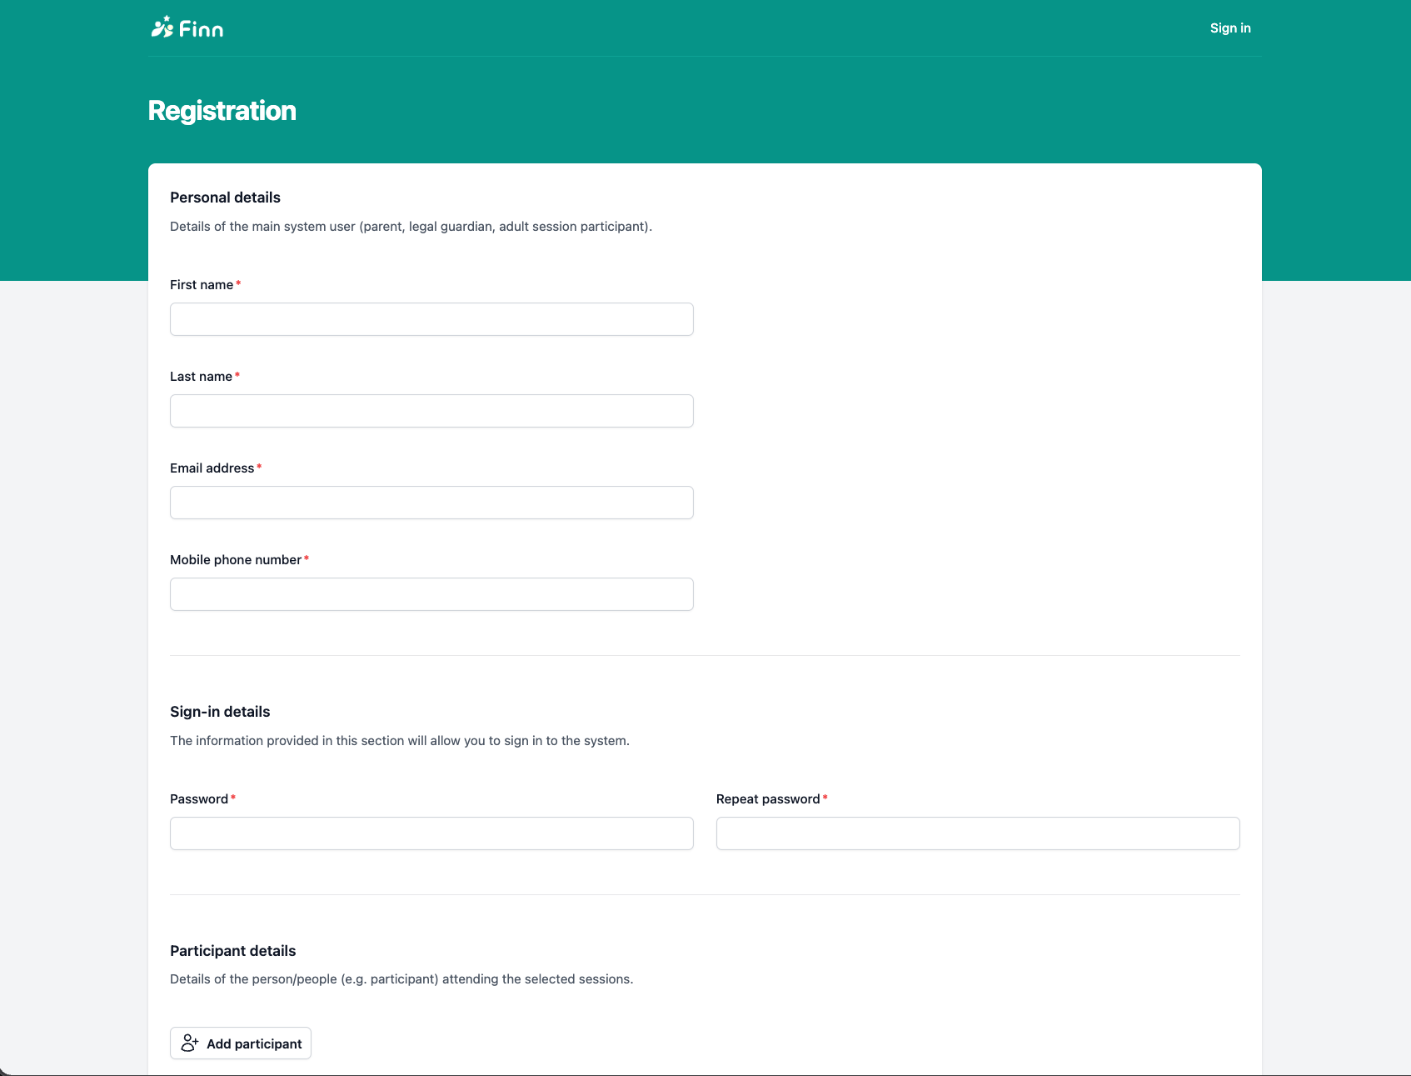Click the text 'Details of the person/people'
This screenshot has height=1076, width=1411.
tap(253, 979)
